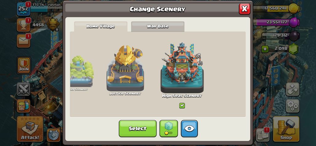Open the mail inbox icon

[x=24, y=41]
